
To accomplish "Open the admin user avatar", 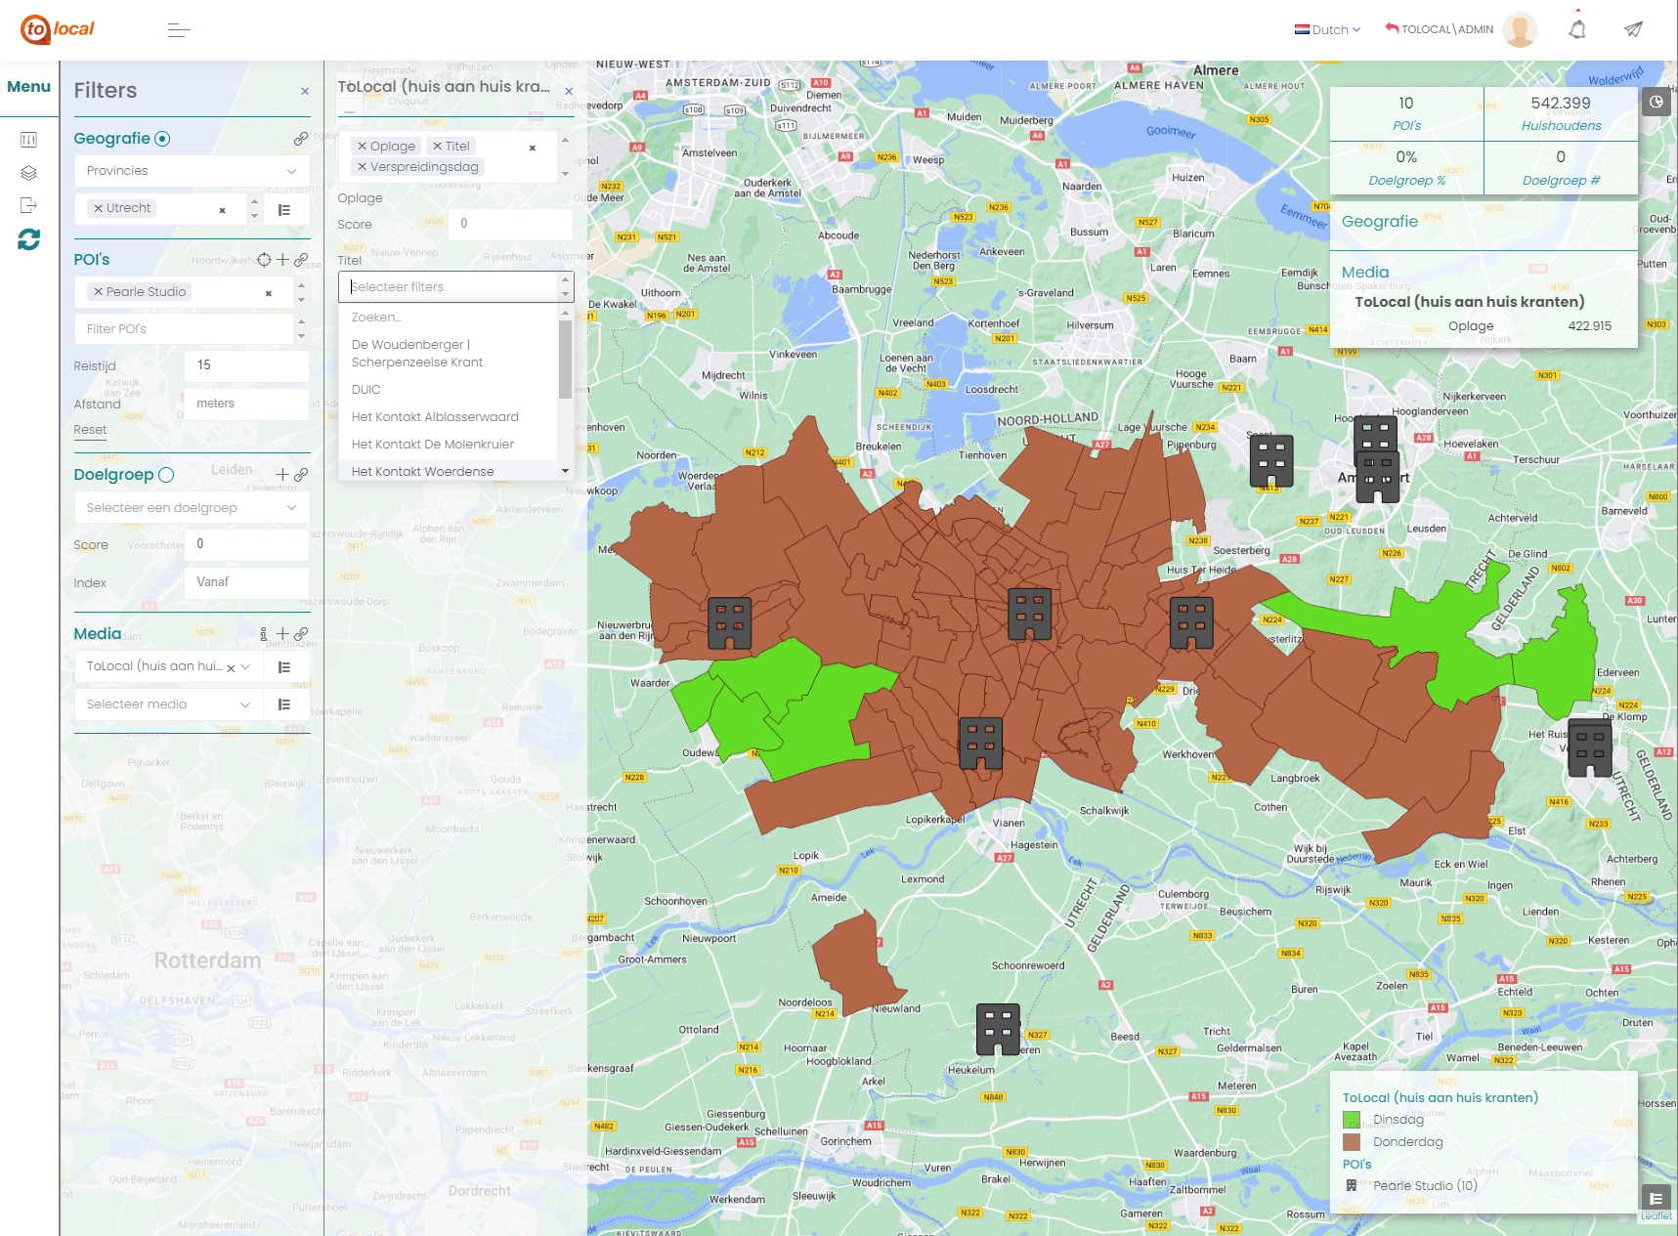I will (x=1520, y=29).
